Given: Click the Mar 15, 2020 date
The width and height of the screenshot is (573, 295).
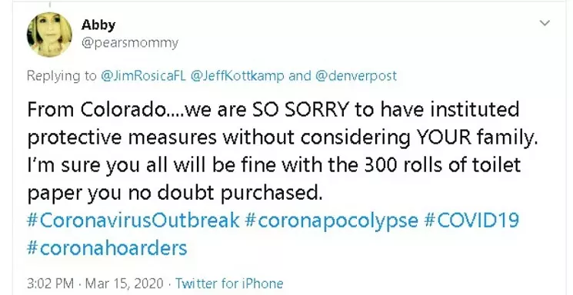Looking at the screenshot, I should [125, 283].
